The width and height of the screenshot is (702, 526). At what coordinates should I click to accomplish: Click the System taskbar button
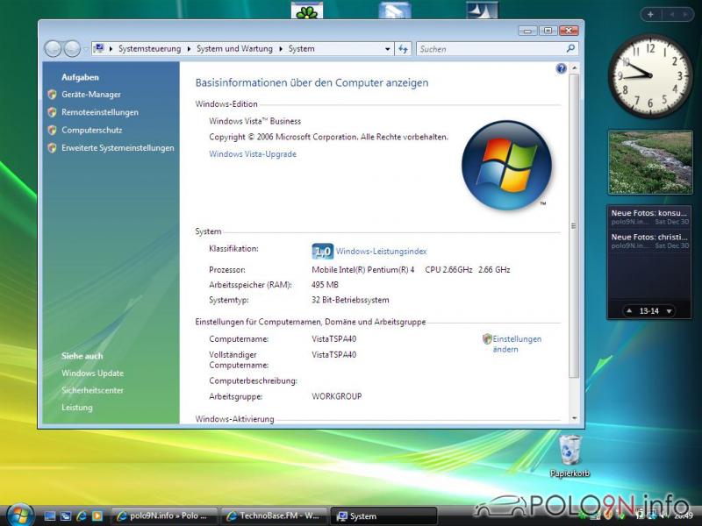coord(383,515)
